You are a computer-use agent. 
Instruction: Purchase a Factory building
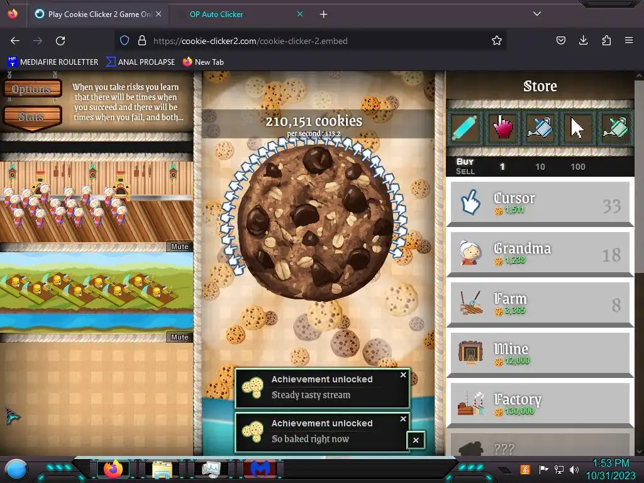(540, 404)
